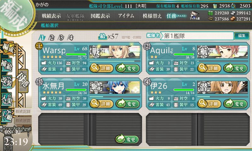The width and height of the screenshot is (252, 151).
Task: Open the アイテム屋 shop icon
Action: [195, 15]
